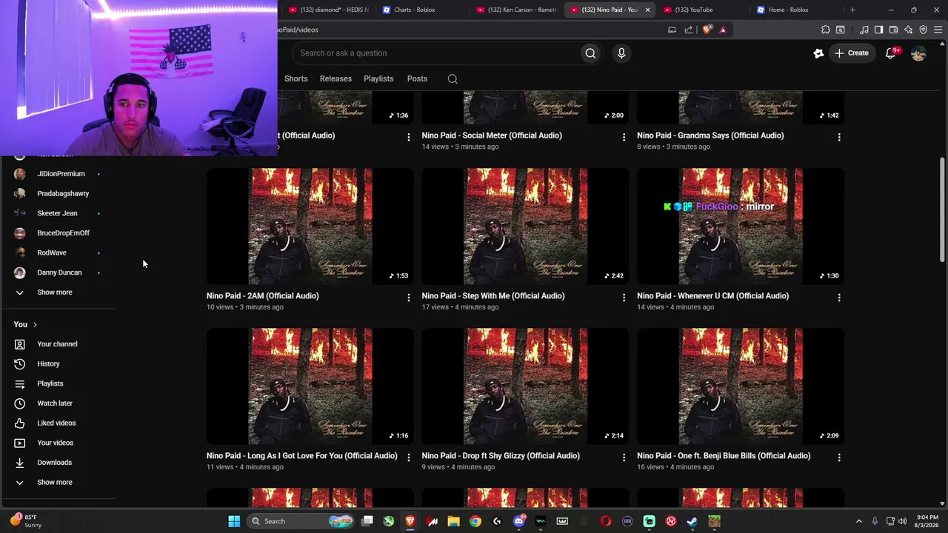Viewport: 948px width, 533px height.
Task: Open YouTube notifications bell
Action: click(x=891, y=53)
